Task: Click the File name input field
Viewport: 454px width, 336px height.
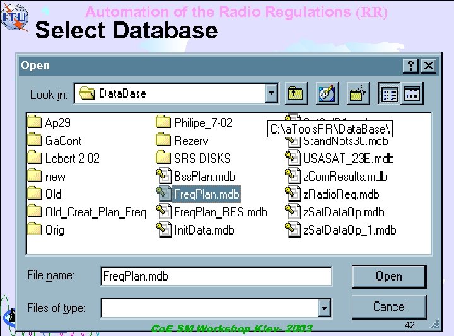Action: pos(216,276)
